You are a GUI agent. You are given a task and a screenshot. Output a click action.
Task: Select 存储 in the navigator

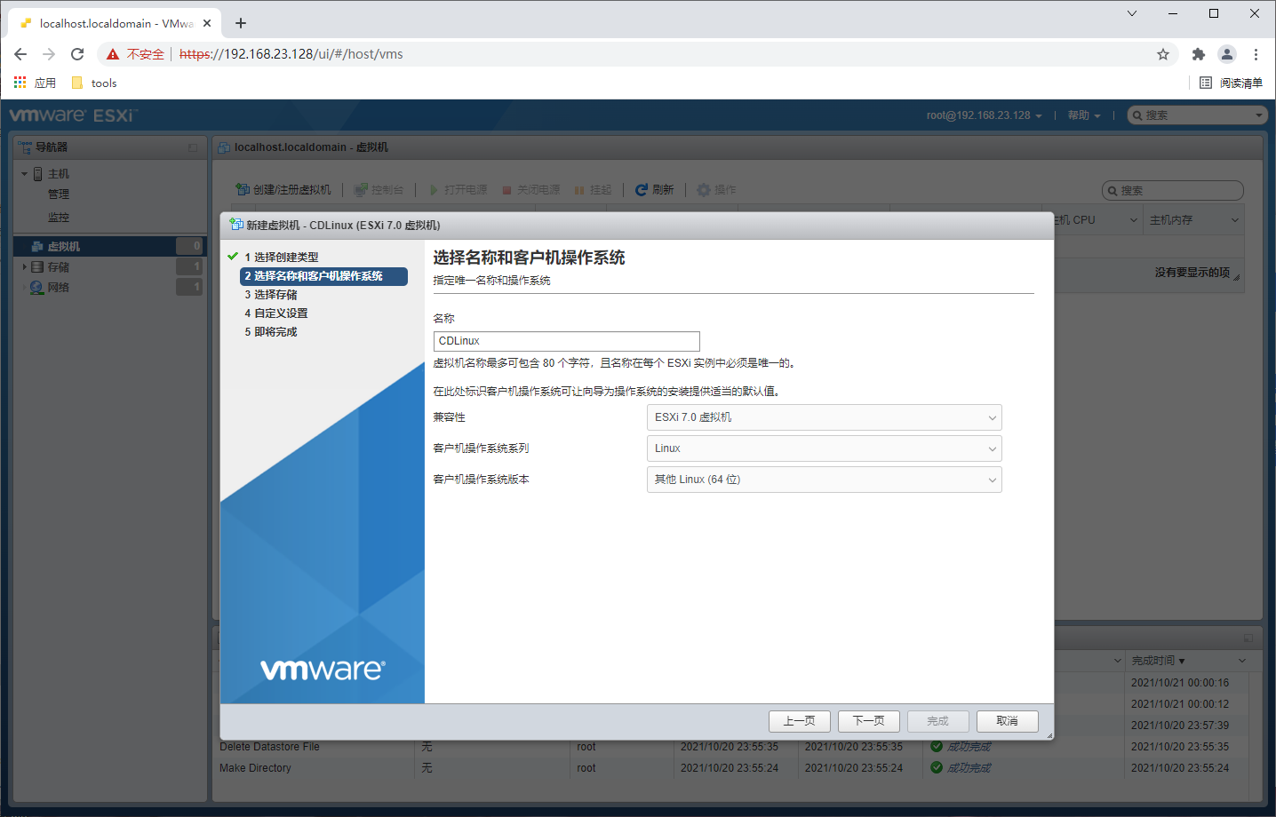(58, 267)
